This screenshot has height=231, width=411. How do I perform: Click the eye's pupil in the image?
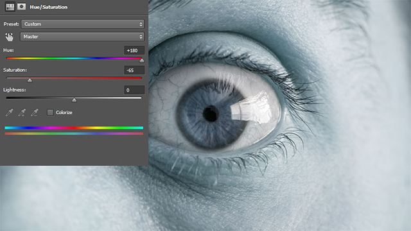coord(211,114)
